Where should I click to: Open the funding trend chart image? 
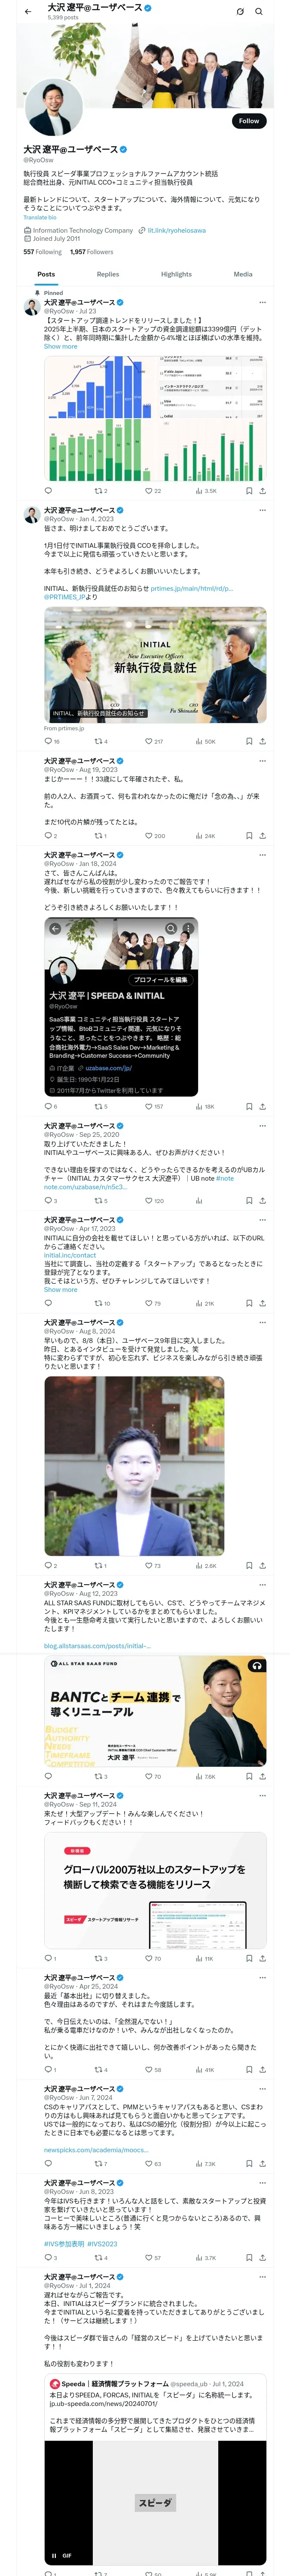pyautogui.click(x=155, y=418)
